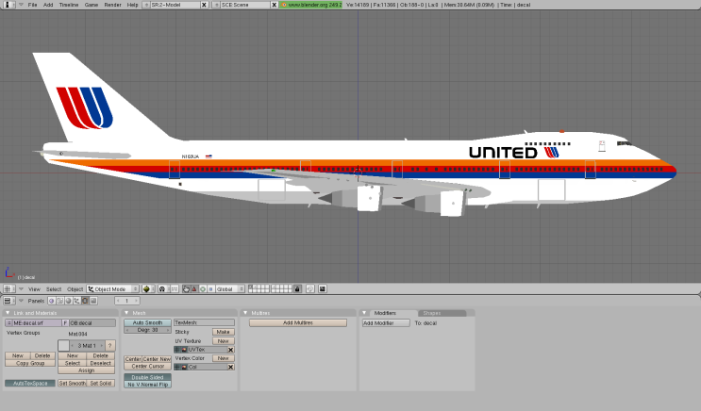Toggle the layer lock icon
Viewport: 701px width, 411px height.
point(297,289)
